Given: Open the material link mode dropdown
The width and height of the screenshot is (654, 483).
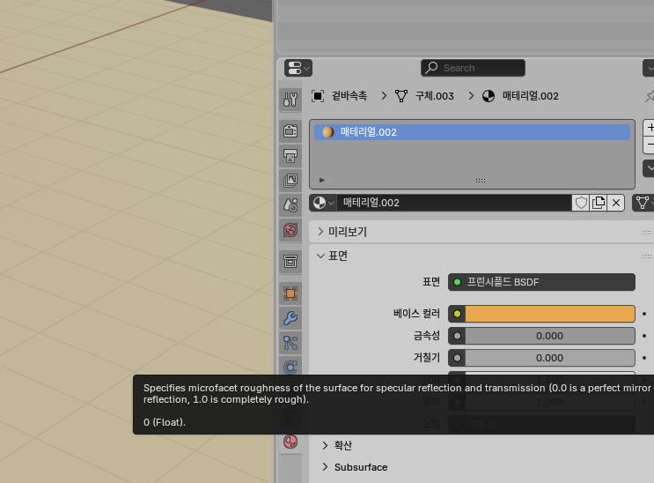Looking at the screenshot, I should [x=644, y=203].
